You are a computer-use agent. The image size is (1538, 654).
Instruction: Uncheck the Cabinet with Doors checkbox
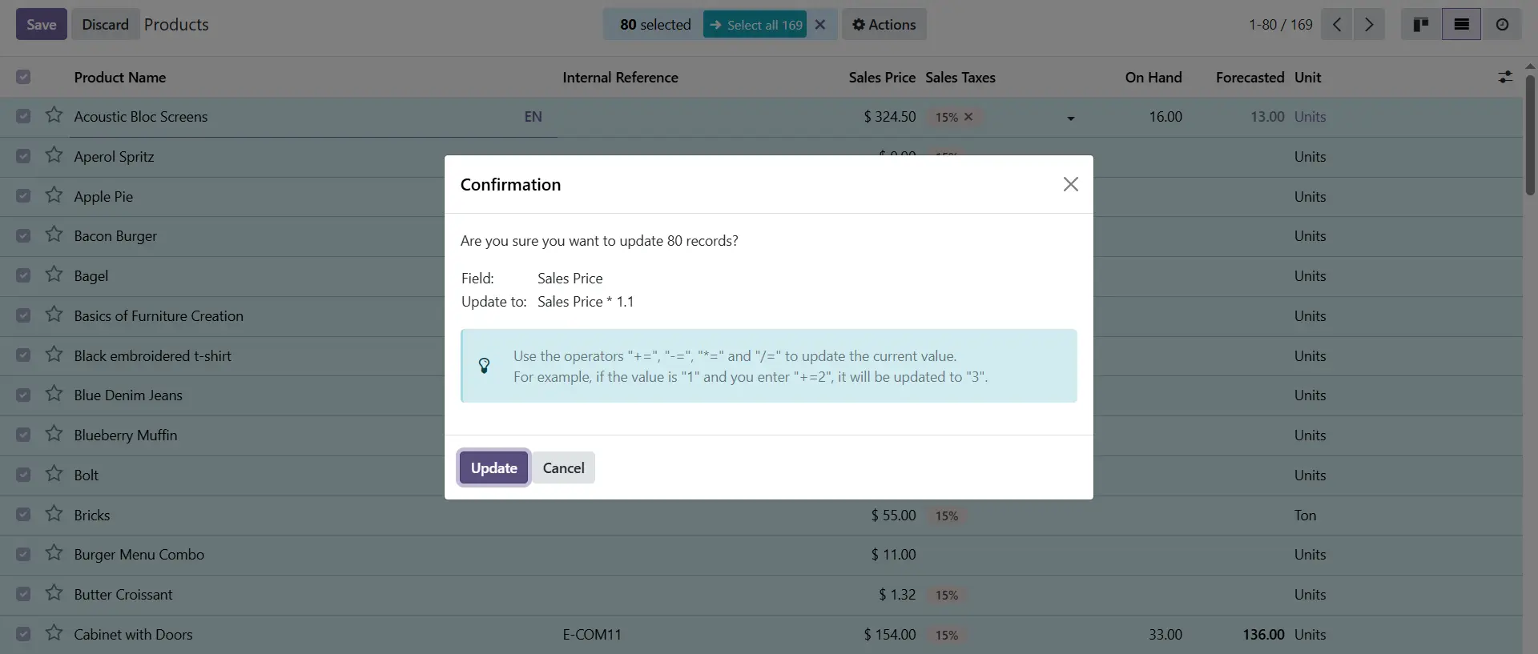click(x=23, y=634)
